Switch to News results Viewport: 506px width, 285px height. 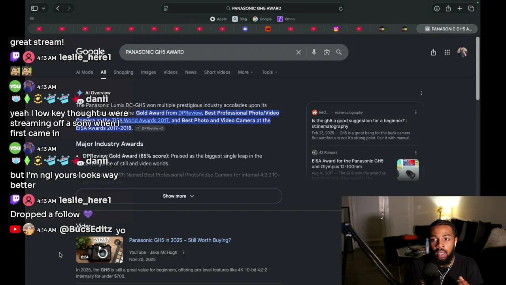(191, 72)
